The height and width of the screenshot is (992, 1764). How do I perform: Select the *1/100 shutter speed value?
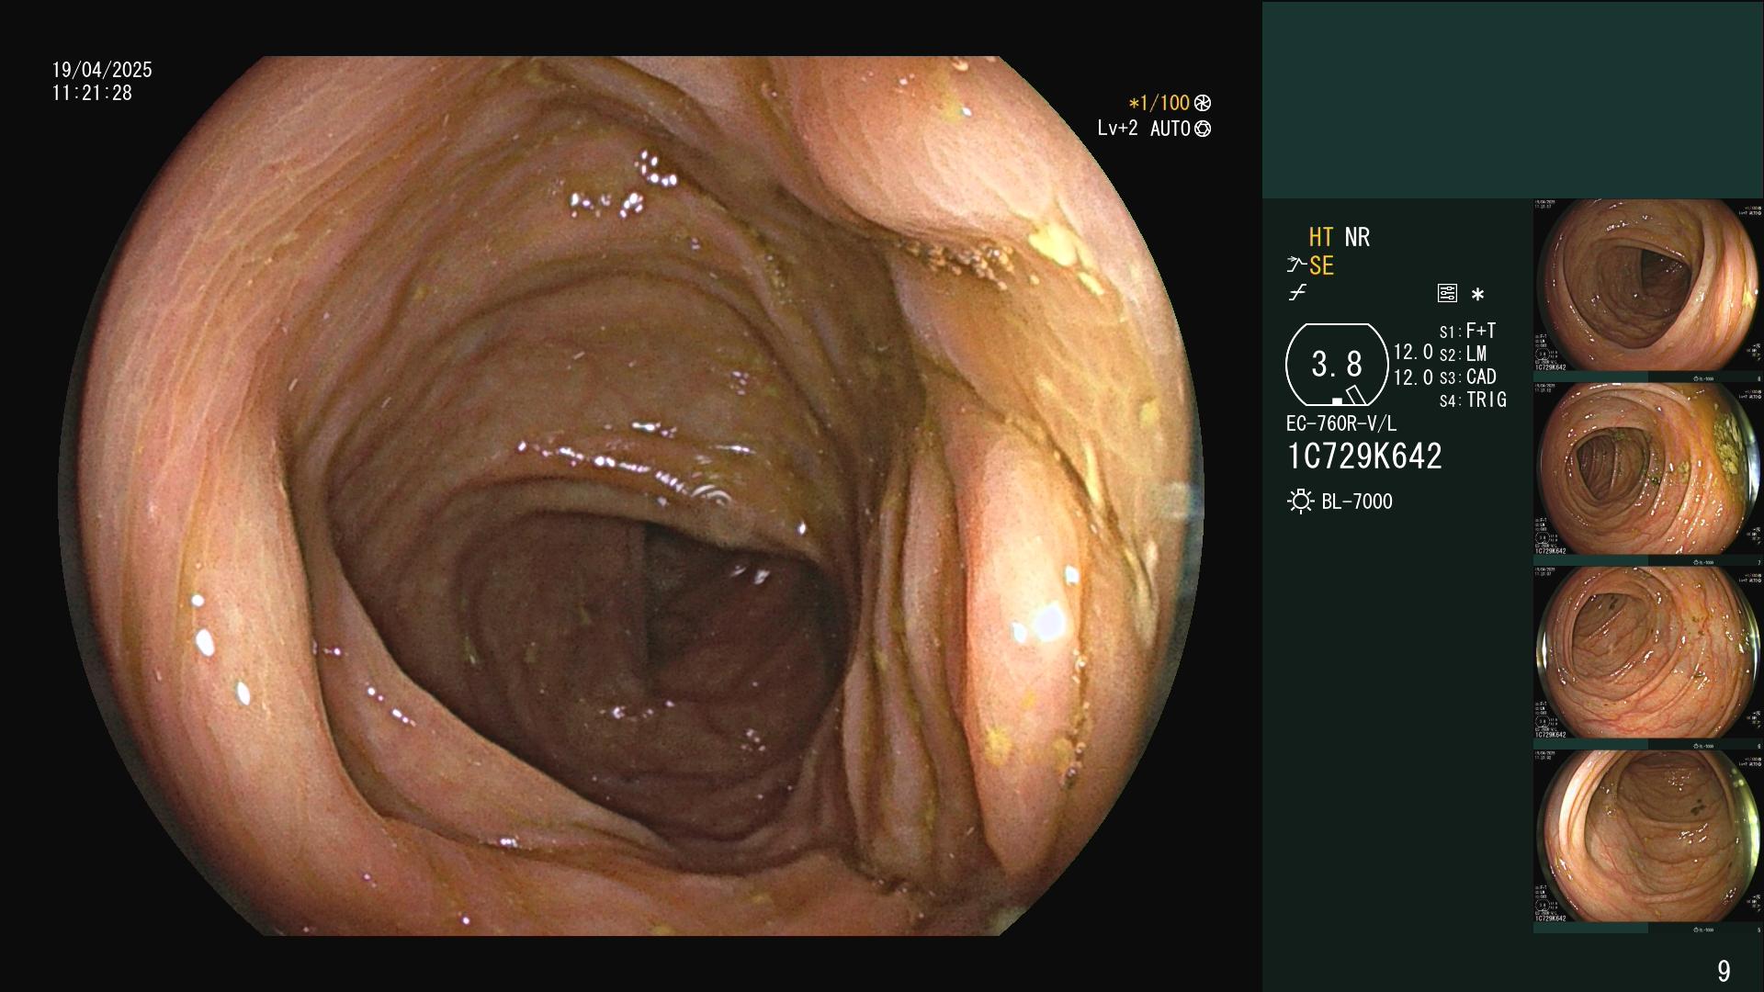(x=1159, y=104)
